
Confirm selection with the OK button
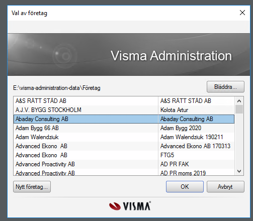pyautogui.click(x=185, y=186)
